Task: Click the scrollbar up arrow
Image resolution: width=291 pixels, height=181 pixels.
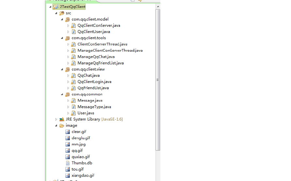Action: pos(158,7)
